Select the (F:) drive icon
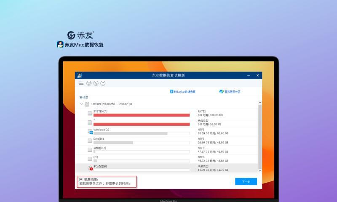The width and height of the screenshot is (337, 202). [x=90, y=159]
